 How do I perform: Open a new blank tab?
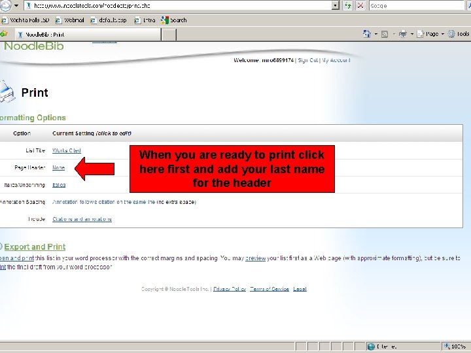click(x=169, y=35)
